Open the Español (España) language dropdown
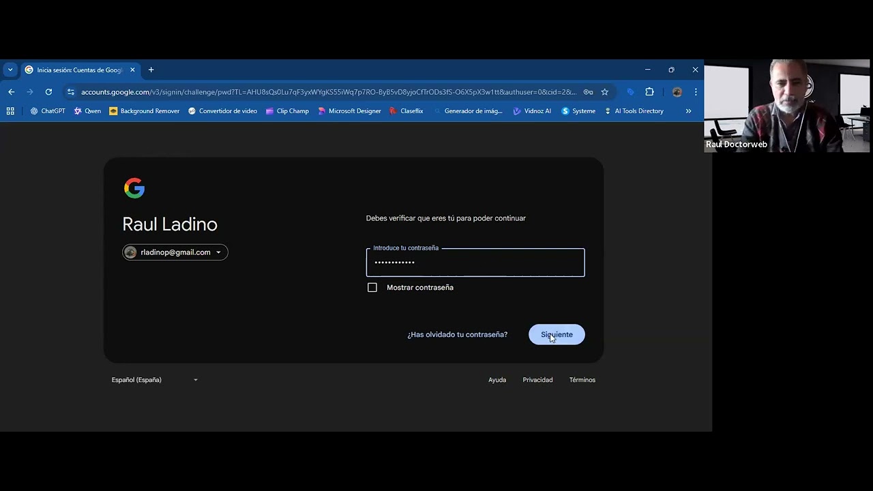 click(x=155, y=380)
